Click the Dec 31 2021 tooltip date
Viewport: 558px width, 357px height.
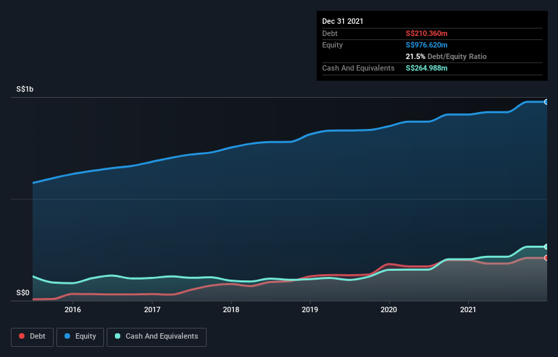[343, 21]
